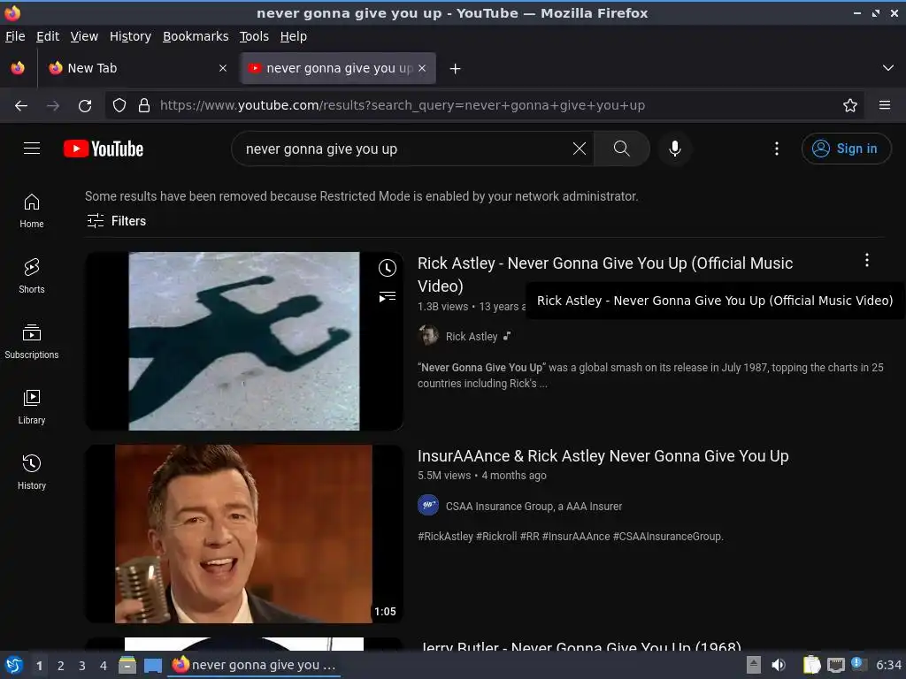Switch to workspace 3 in taskbar
The width and height of the screenshot is (906, 679).
(82, 666)
